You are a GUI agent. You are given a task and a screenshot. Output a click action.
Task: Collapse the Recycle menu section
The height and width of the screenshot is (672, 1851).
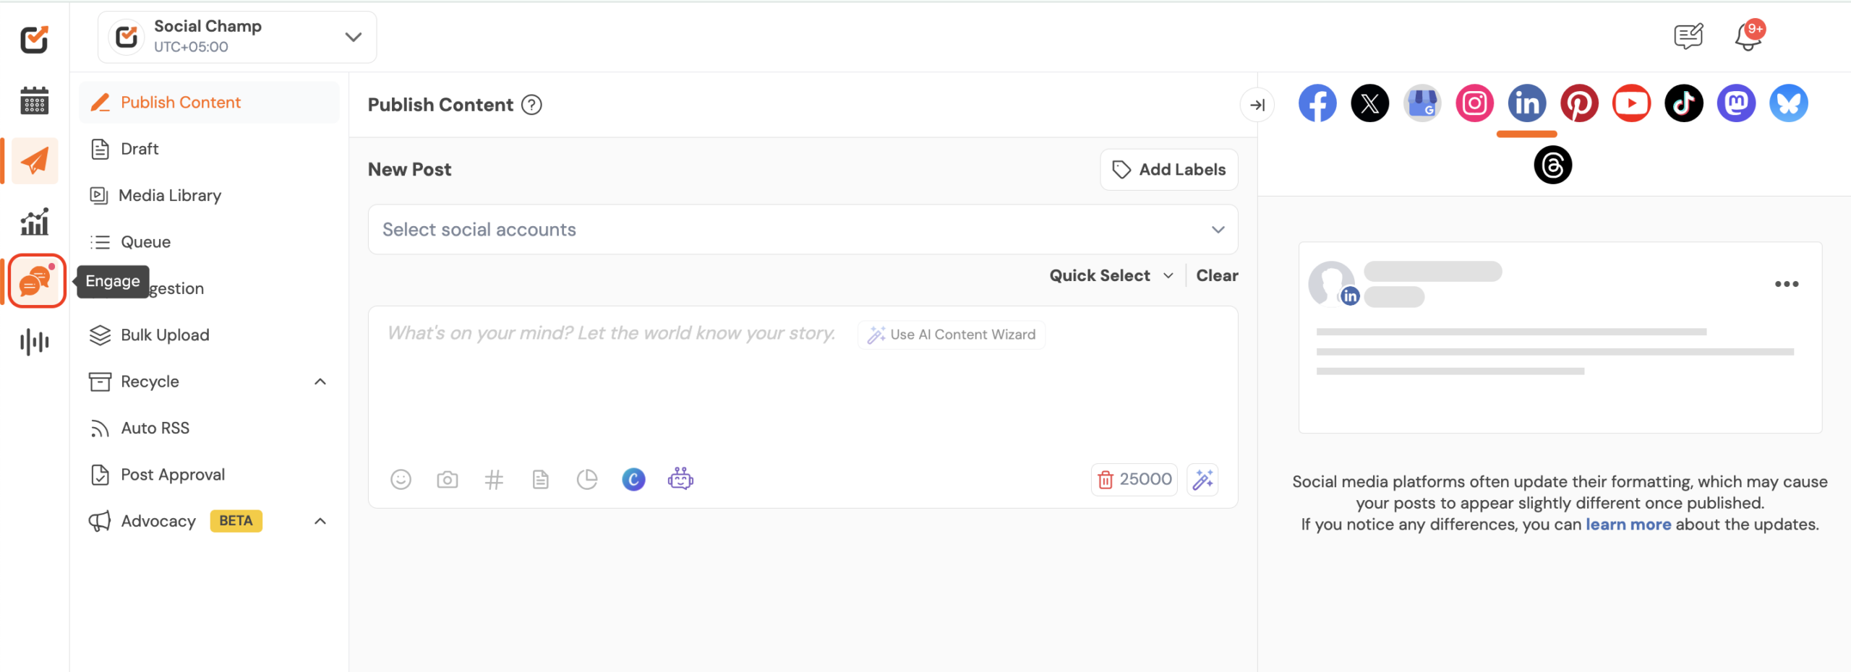click(320, 382)
